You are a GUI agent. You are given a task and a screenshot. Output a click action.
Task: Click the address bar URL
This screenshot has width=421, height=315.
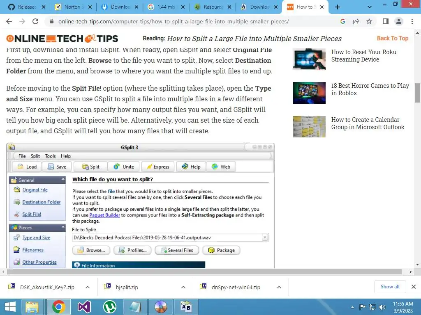(x=173, y=21)
